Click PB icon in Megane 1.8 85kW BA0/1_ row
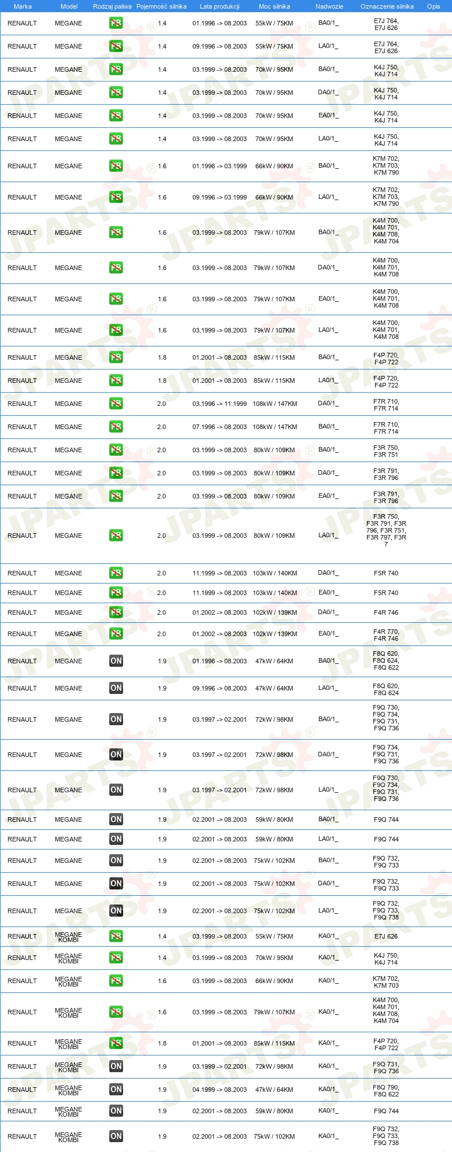This screenshot has width=452, height=1152. (x=116, y=357)
